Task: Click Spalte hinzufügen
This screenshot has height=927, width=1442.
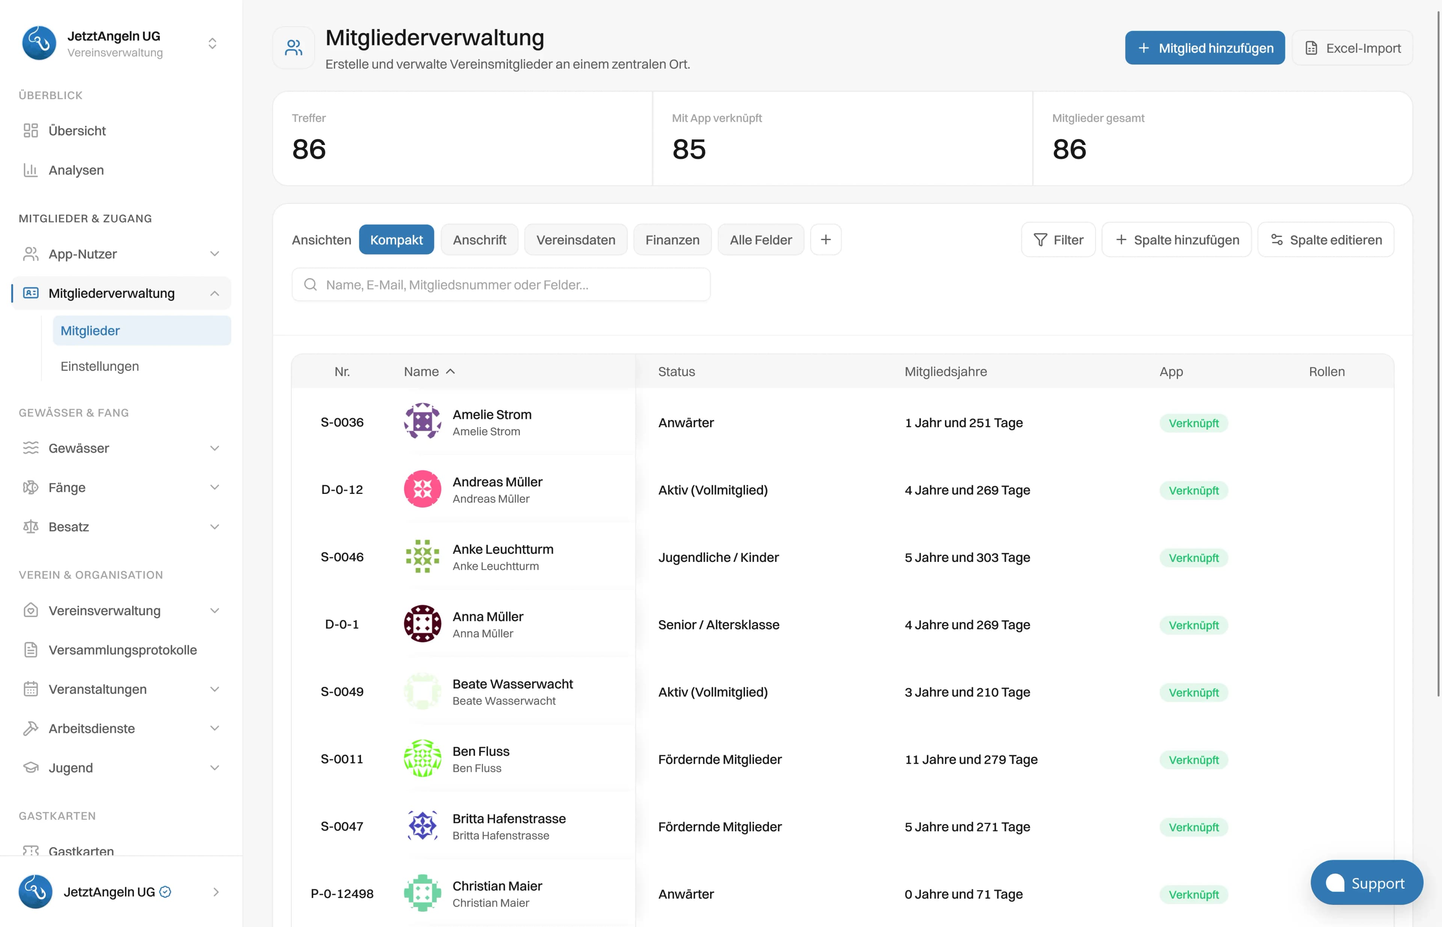Action: pos(1177,240)
